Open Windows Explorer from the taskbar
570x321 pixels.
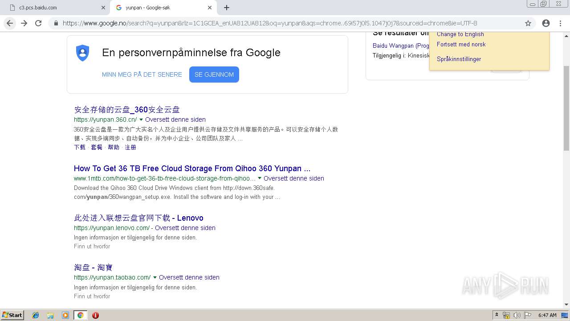tap(50, 315)
